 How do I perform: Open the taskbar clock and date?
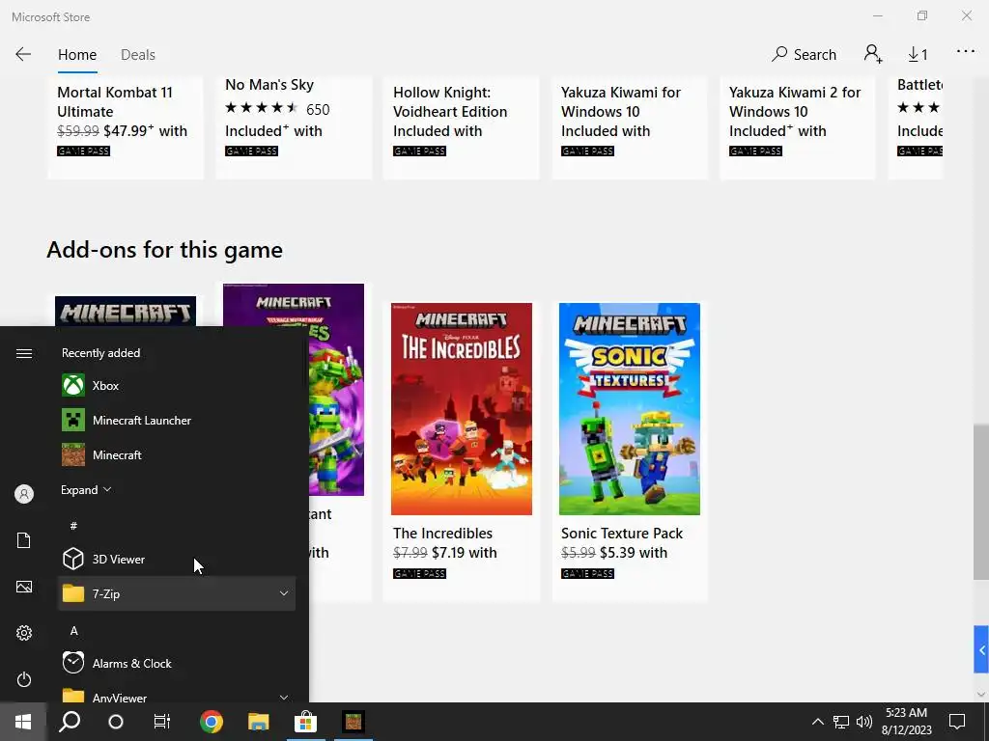tap(906, 722)
